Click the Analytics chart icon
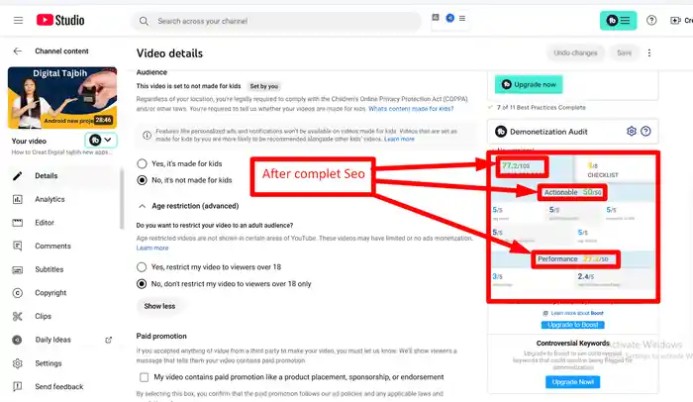 [x=17, y=199]
